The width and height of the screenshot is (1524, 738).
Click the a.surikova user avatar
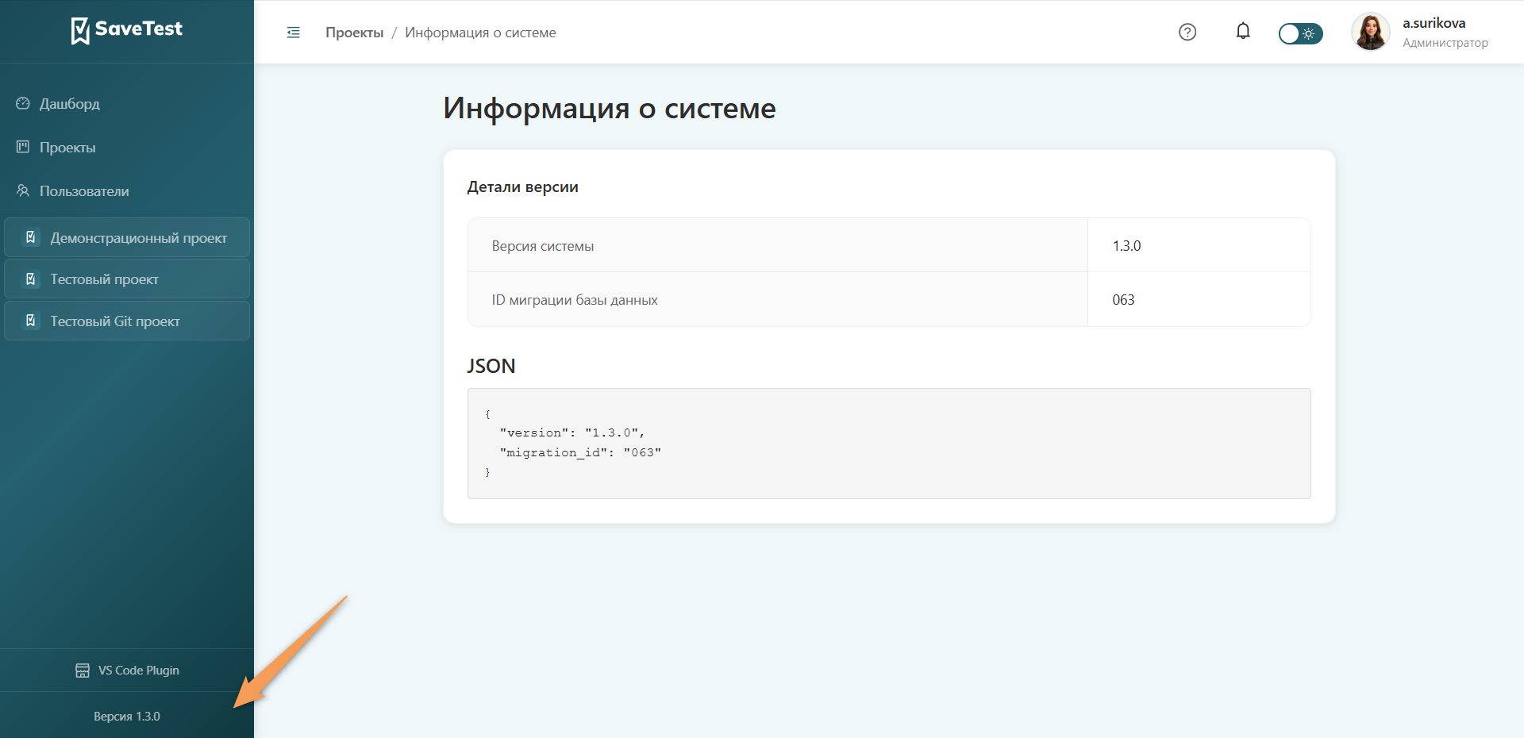point(1371,33)
